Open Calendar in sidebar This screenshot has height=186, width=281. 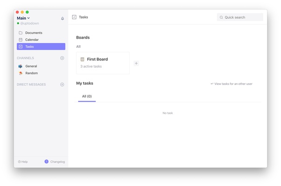pyautogui.click(x=41, y=40)
